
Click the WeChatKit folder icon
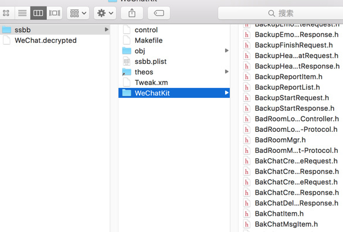point(127,93)
